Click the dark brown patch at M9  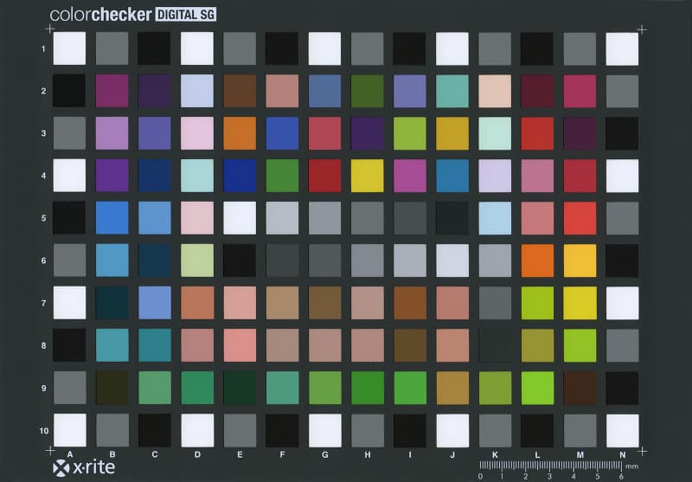coord(580,388)
